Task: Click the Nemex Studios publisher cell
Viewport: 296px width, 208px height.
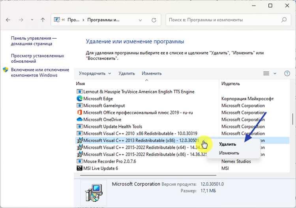Action: pyautogui.click(x=236, y=161)
